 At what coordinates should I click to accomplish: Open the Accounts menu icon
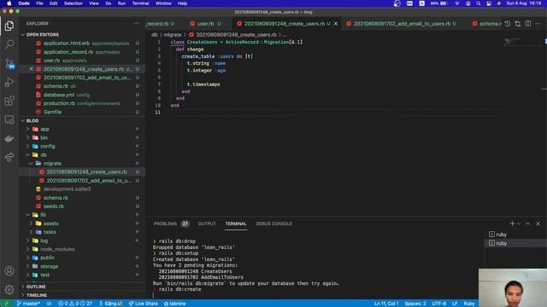[9, 271]
